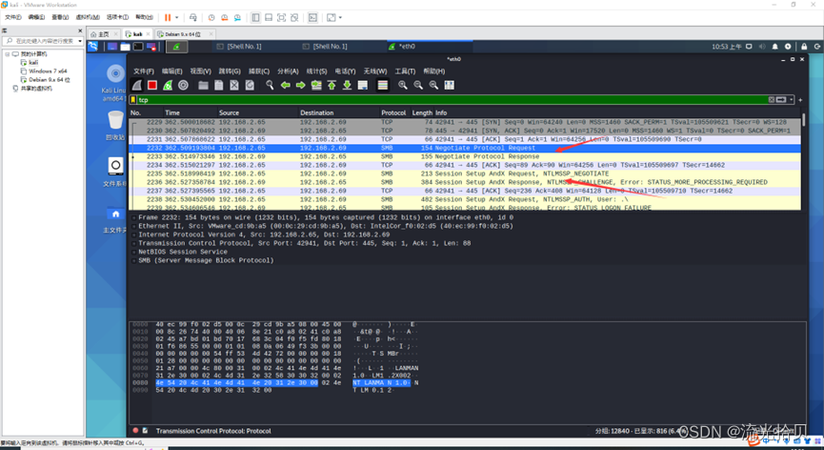Select packet 2229 SYN row
Image resolution: width=824 pixels, height=450 pixels.
pyautogui.click(x=465, y=122)
